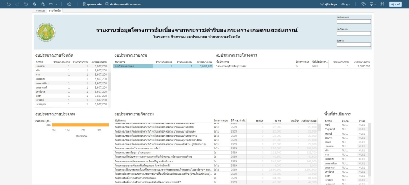
Task: Select the highlighted กรมวิชาการเกษตร department row
Action: click(x=163, y=66)
